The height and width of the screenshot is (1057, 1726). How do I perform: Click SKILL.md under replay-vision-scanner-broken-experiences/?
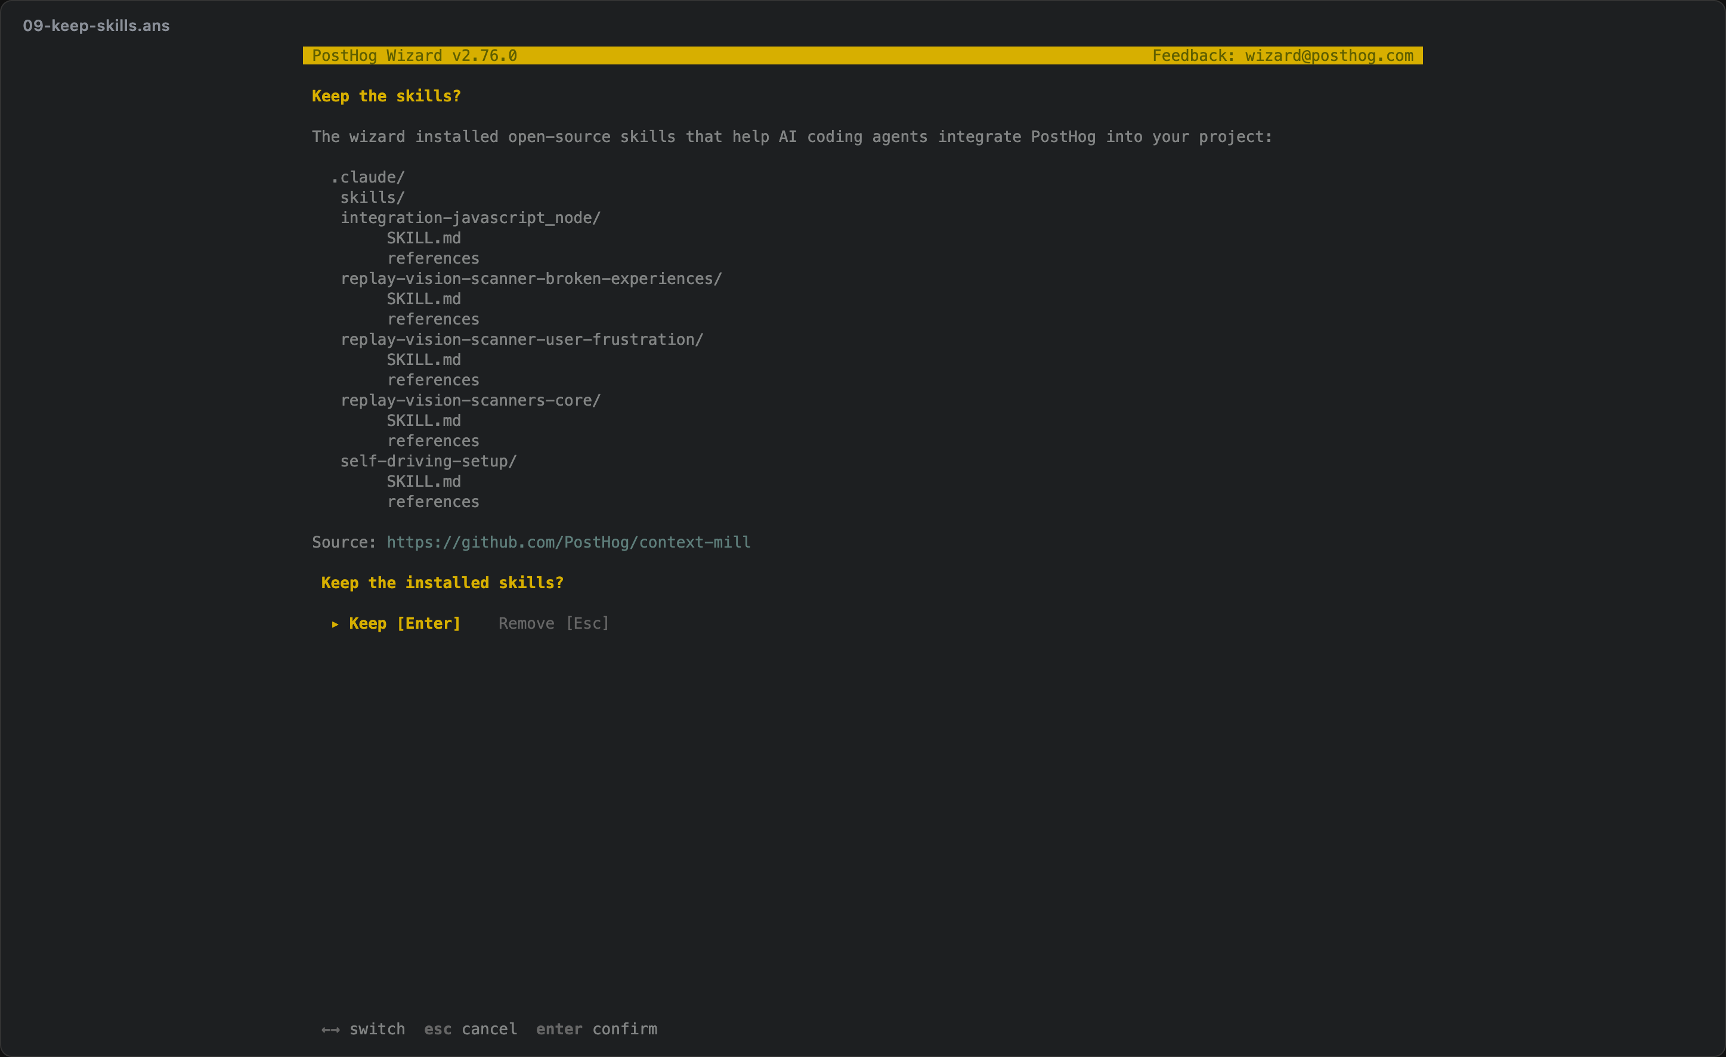(x=424, y=299)
